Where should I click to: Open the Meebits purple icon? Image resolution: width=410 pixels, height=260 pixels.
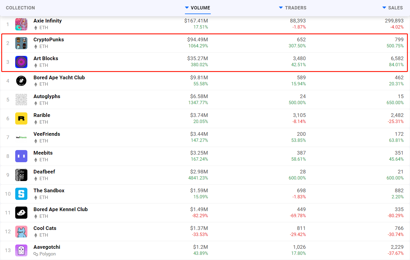tap(21, 156)
